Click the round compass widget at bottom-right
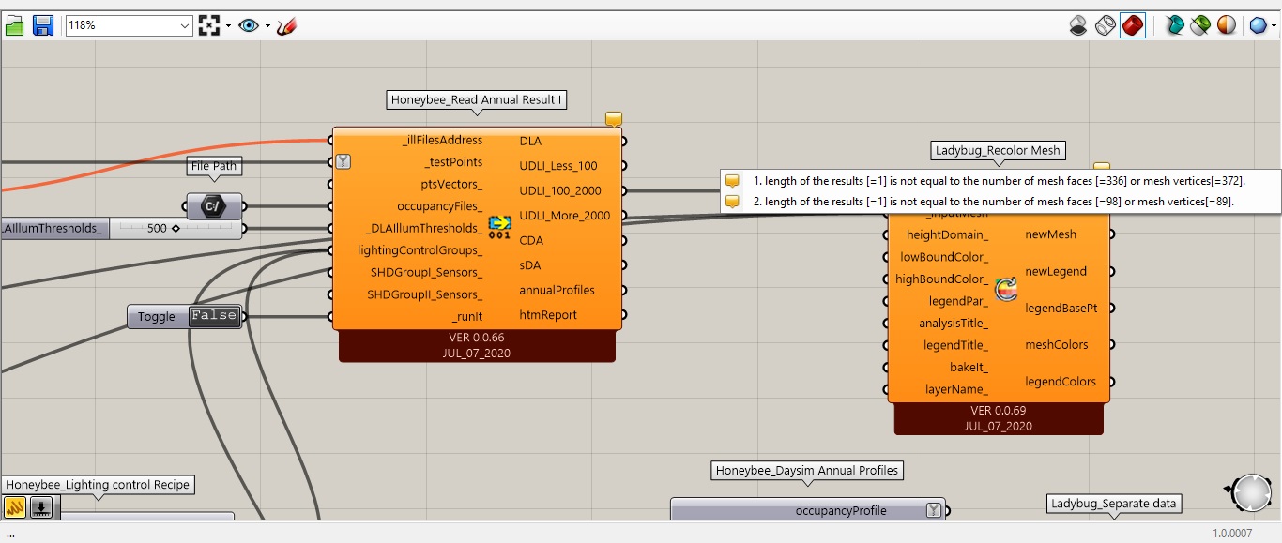 tap(1251, 492)
